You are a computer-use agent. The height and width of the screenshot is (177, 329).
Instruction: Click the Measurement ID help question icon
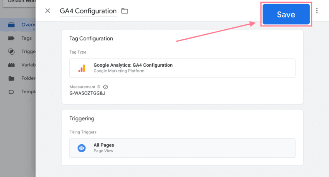[106, 87]
